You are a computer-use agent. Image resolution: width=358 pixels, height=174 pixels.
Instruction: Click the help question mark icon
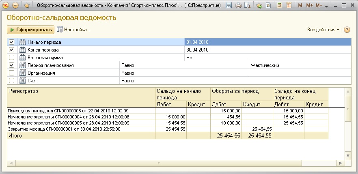[347, 30]
